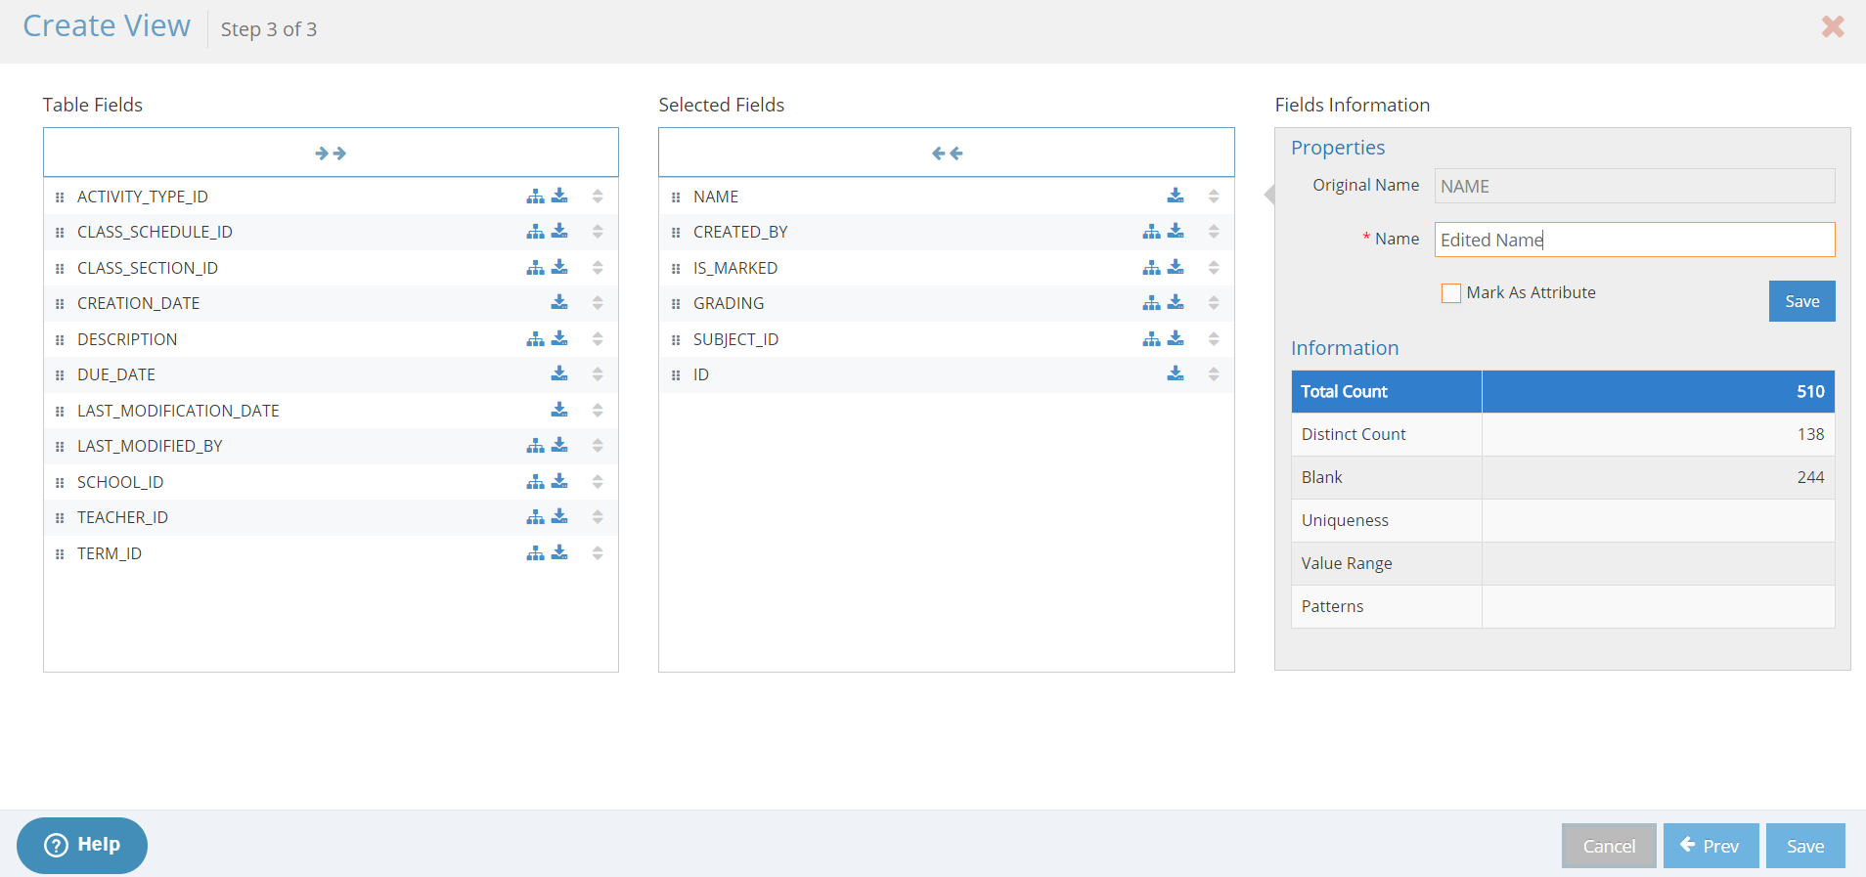Viewport: 1866px width, 877px height.
Task: Click the hierarchy icon for ACTIVITY_TYPE_ID
Action: pyautogui.click(x=535, y=197)
